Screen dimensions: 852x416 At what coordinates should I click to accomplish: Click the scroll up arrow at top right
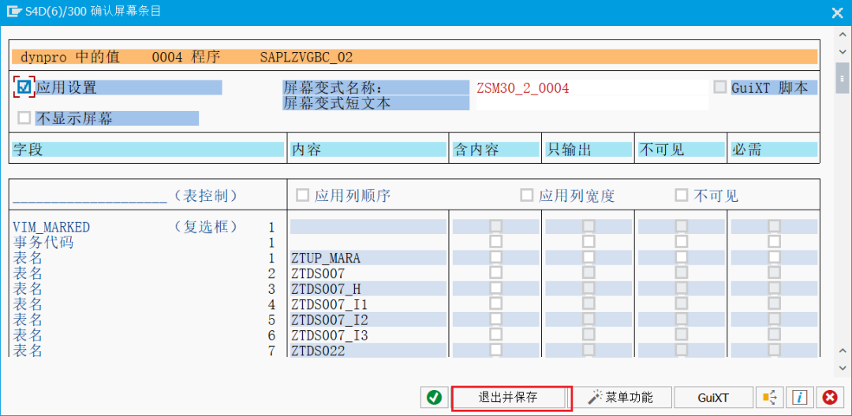click(843, 34)
